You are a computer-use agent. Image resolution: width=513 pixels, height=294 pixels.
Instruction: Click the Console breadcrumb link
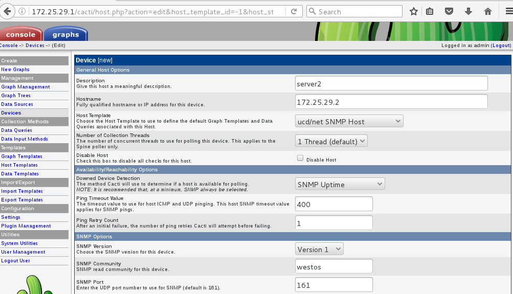pyautogui.click(x=9, y=46)
